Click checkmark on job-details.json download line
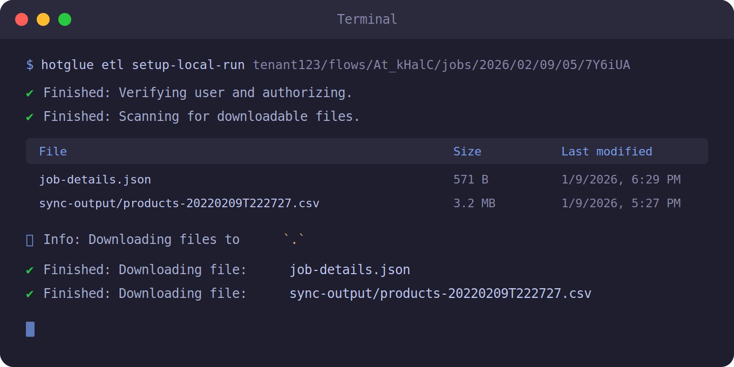Viewport: 734px width, 367px height. (x=30, y=270)
